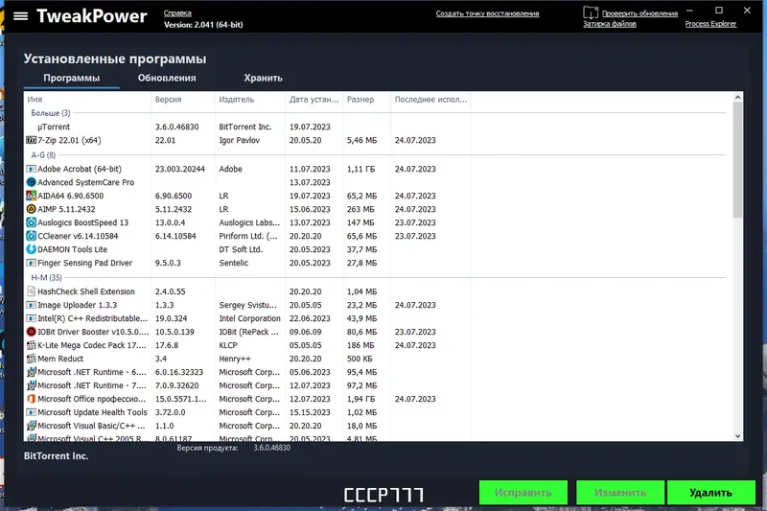Open the Хранить tab
Screen dimensions: 767x511
pyautogui.click(x=263, y=79)
